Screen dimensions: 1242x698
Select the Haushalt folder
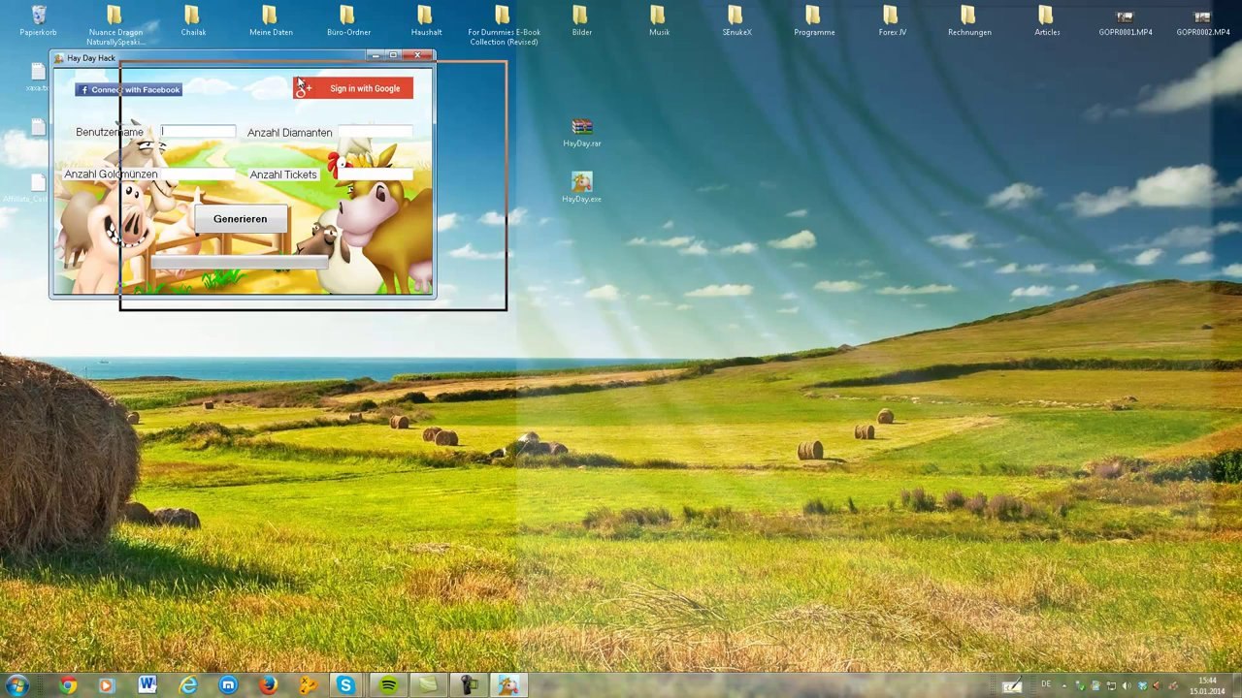point(426,21)
